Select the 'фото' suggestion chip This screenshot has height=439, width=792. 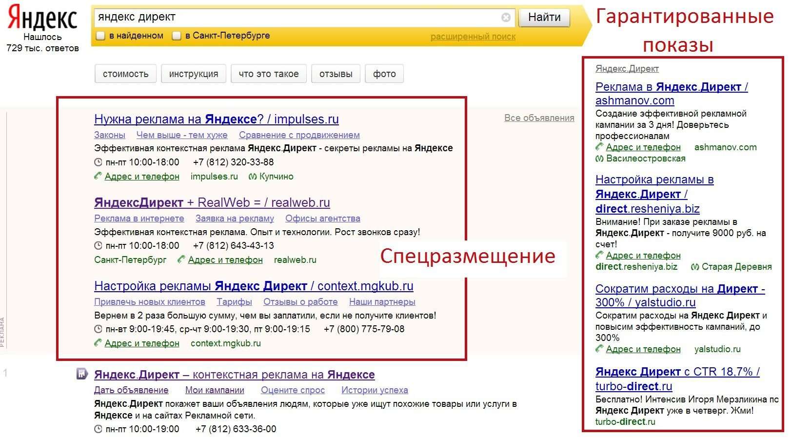[x=384, y=74]
